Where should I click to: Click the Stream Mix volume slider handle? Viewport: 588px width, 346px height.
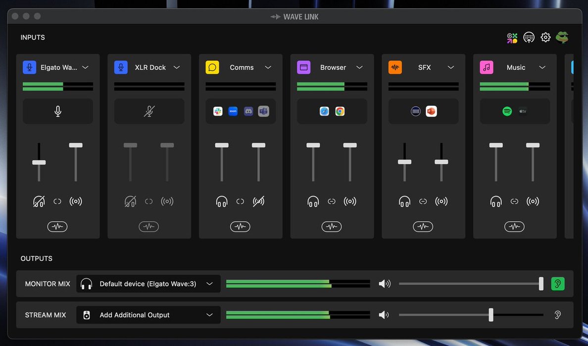pyautogui.click(x=491, y=315)
